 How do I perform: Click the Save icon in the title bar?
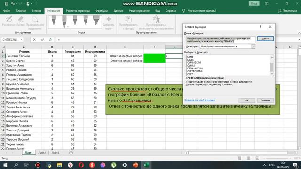6,3
